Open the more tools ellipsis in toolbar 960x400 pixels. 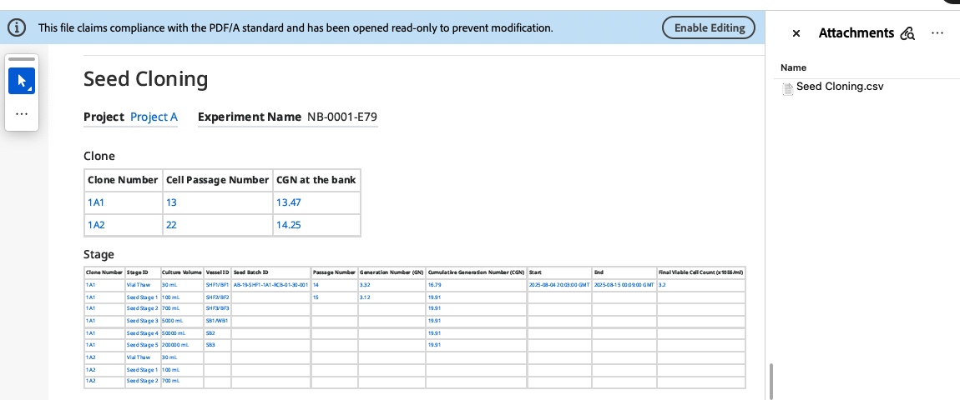tap(22, 113)
